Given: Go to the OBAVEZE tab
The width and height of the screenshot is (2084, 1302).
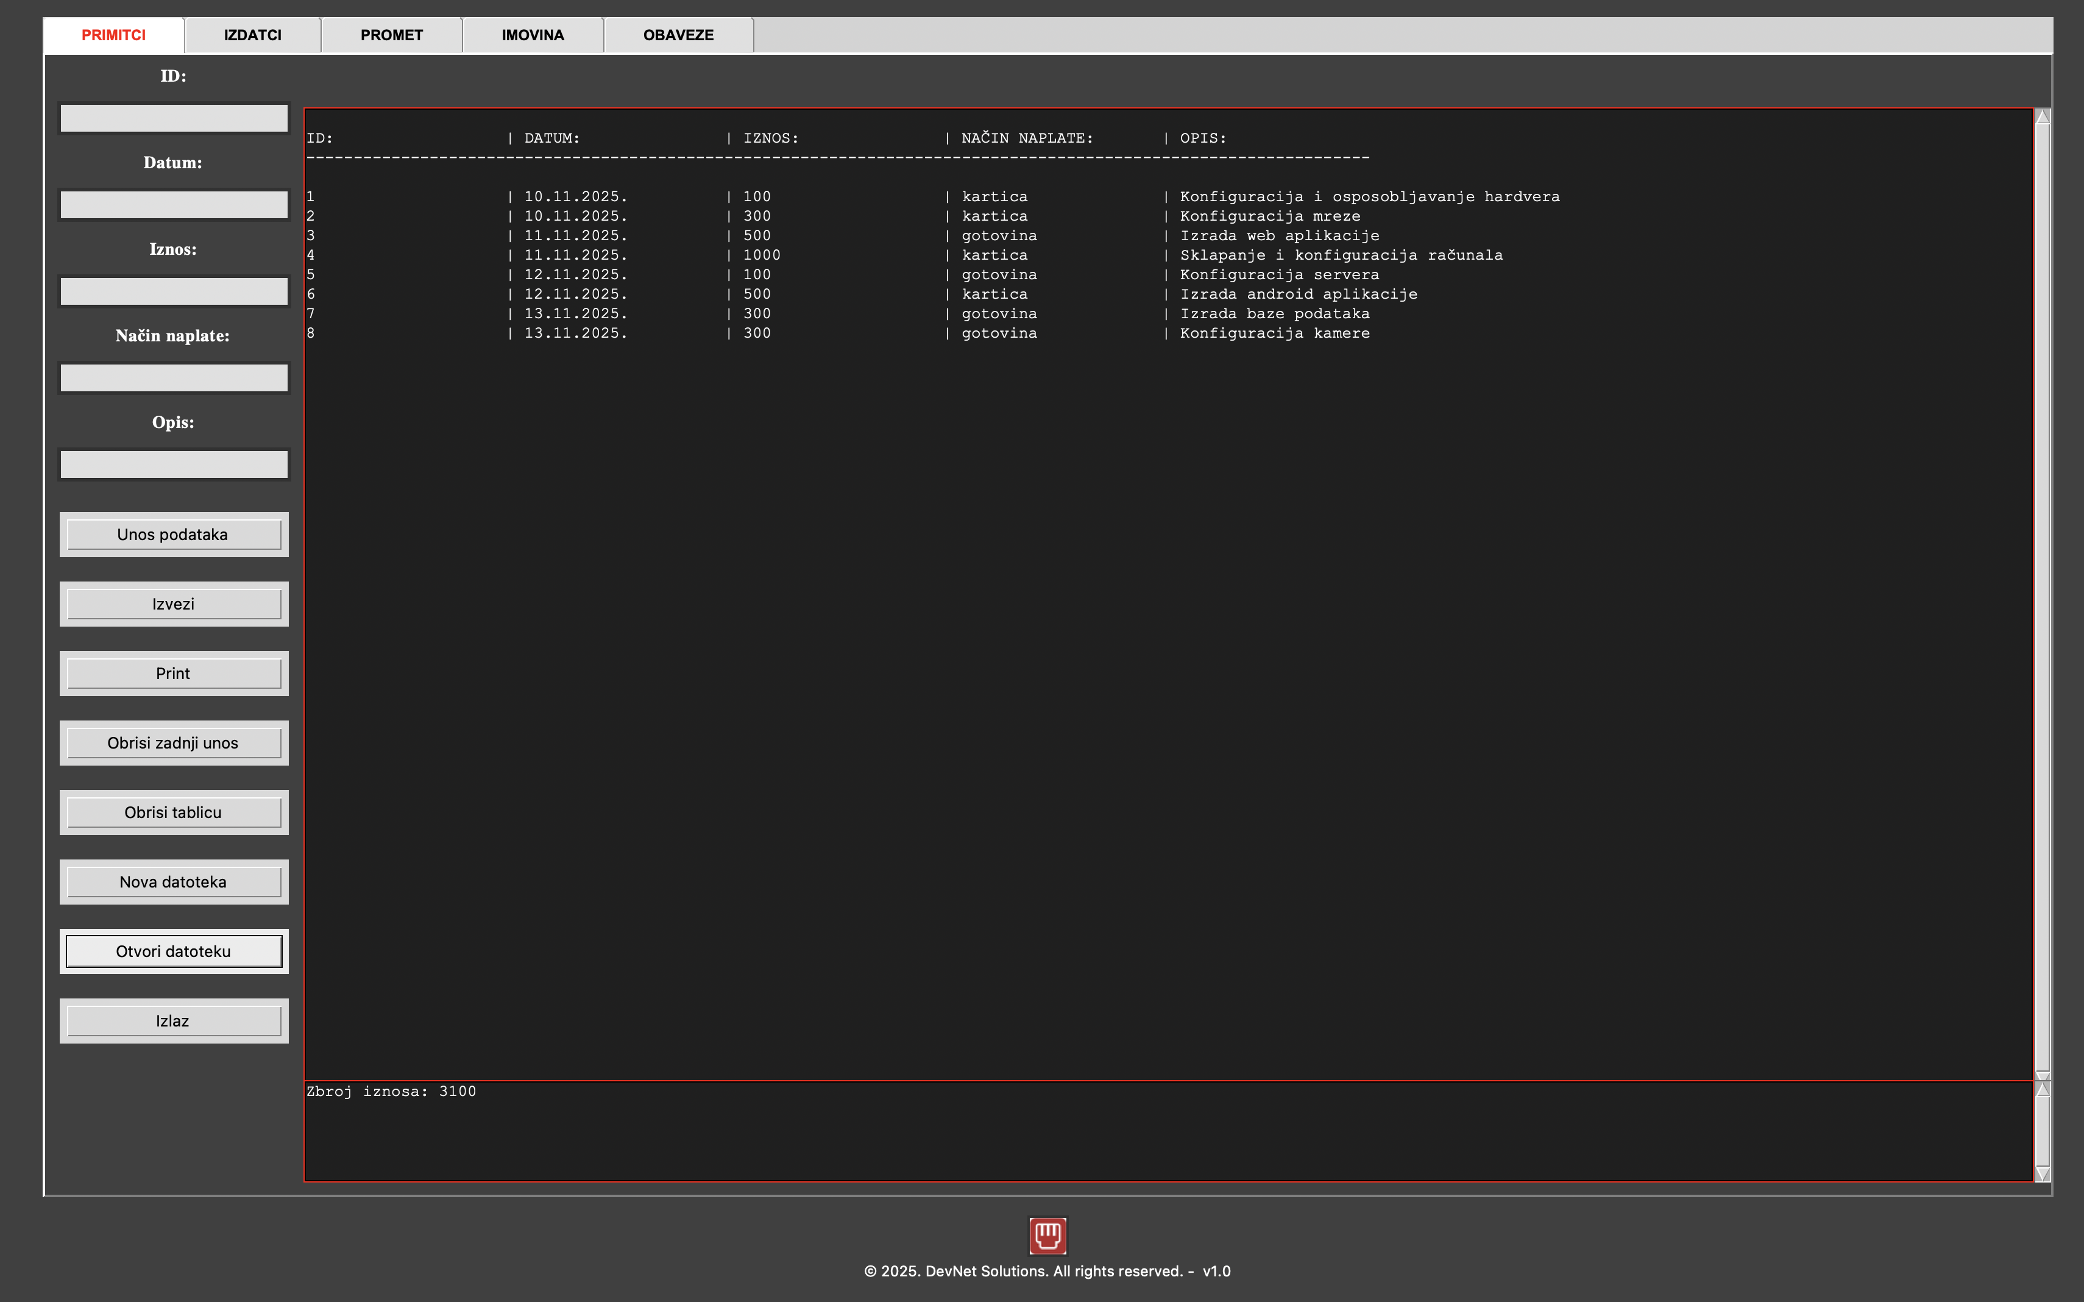Looking at the screenshot, I should click(678, 35).
